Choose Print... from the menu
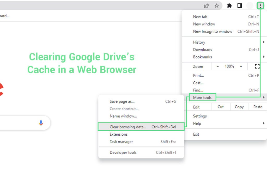This screenshot has height=169, width=267. pyautogui.click(x=224, y=75)
